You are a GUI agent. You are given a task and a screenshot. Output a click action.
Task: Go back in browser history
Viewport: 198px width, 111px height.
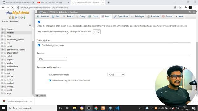point(3,7)
